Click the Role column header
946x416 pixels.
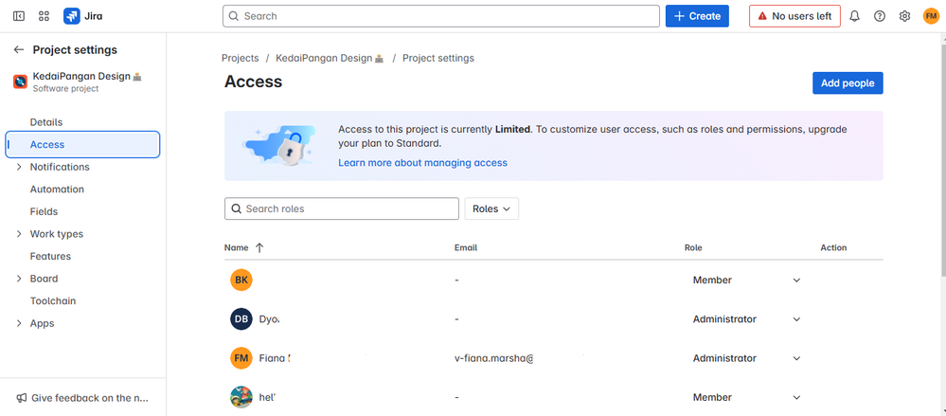(x=693, y=247)
